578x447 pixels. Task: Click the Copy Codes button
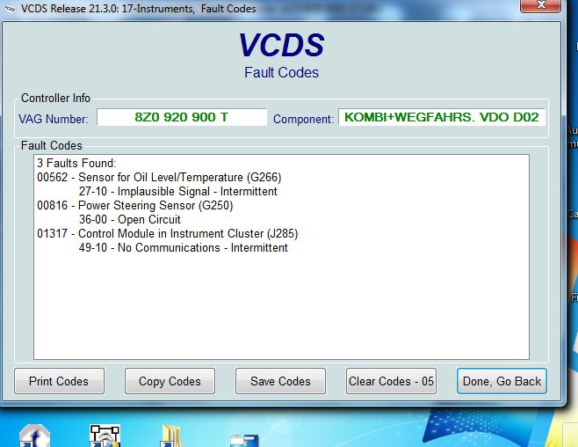click(170, 381)
